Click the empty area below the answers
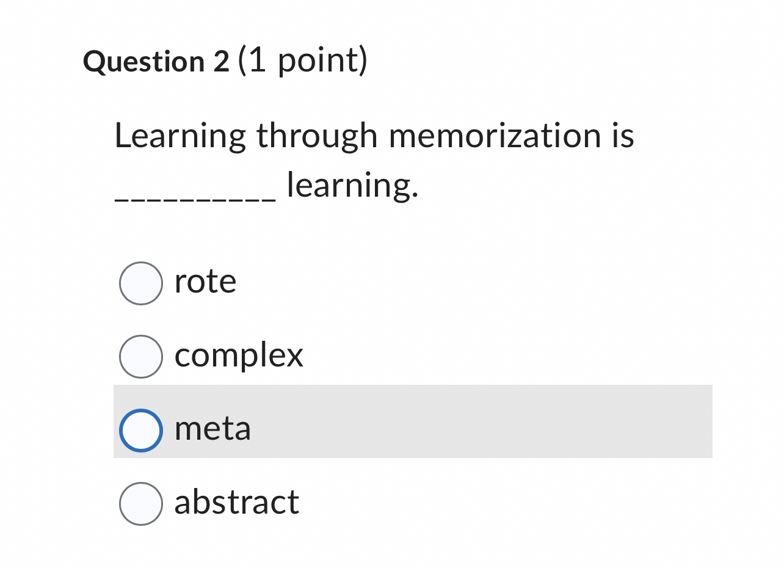Screen dimensions: 784x568 pos(391,550)
